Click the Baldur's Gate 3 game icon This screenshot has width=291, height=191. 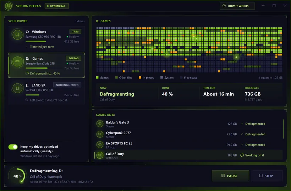point(100,124)
